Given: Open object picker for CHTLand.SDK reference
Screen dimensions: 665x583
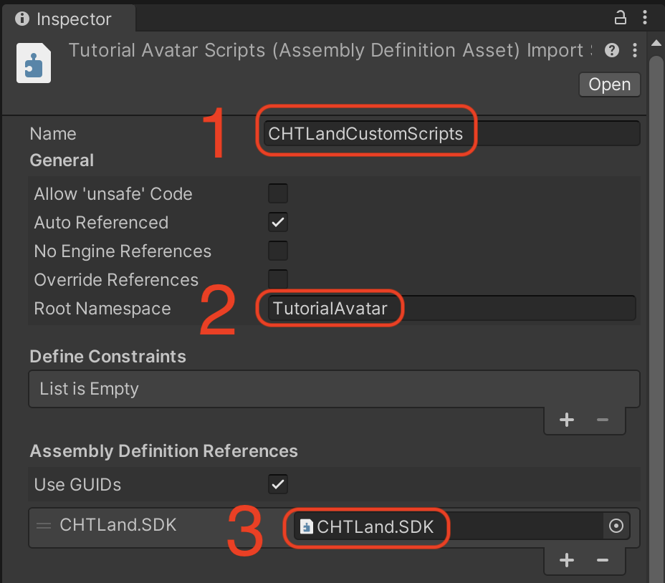Looking at the screenshot, I should pos(616,527).
